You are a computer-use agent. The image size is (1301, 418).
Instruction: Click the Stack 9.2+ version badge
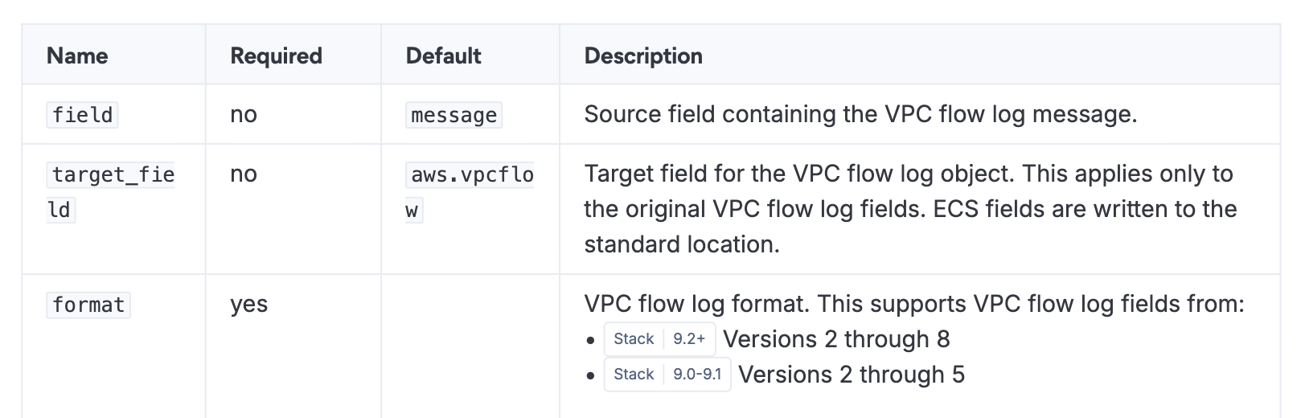click(x=659, y=339)
